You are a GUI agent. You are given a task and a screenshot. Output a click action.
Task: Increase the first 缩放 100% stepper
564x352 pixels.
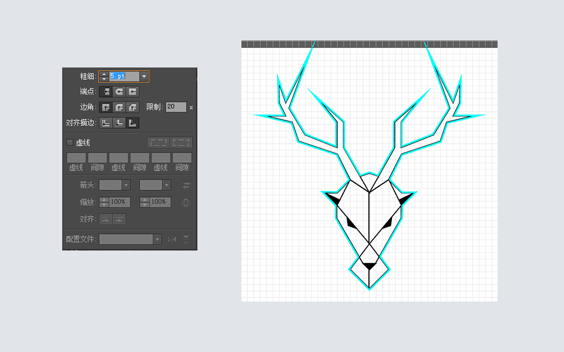click(104, 199)
